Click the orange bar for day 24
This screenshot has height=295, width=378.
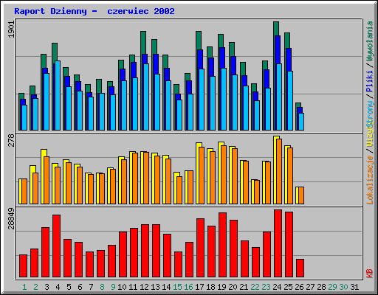pyautogui.click(x=279, y=171)
